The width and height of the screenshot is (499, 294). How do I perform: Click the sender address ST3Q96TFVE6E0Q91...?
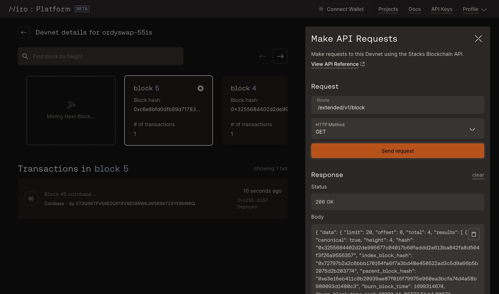point(135,204)
